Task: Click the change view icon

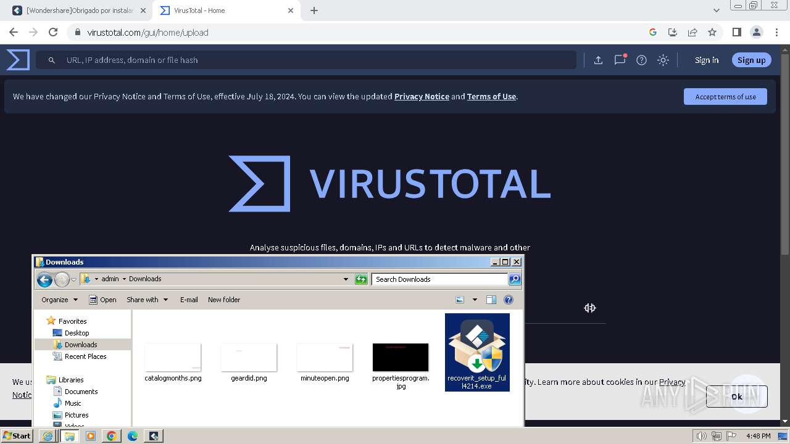Action: tap(460, 300)
